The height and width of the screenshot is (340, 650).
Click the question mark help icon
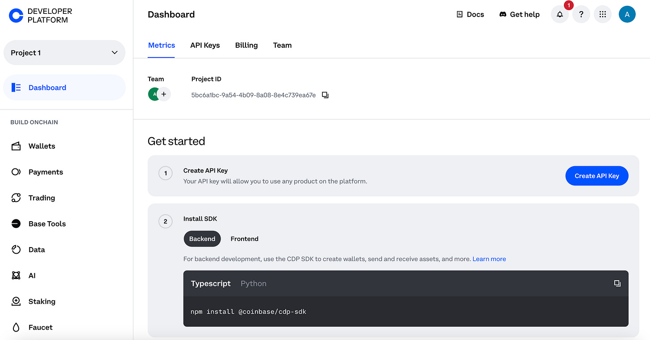(x=581, y=14)
